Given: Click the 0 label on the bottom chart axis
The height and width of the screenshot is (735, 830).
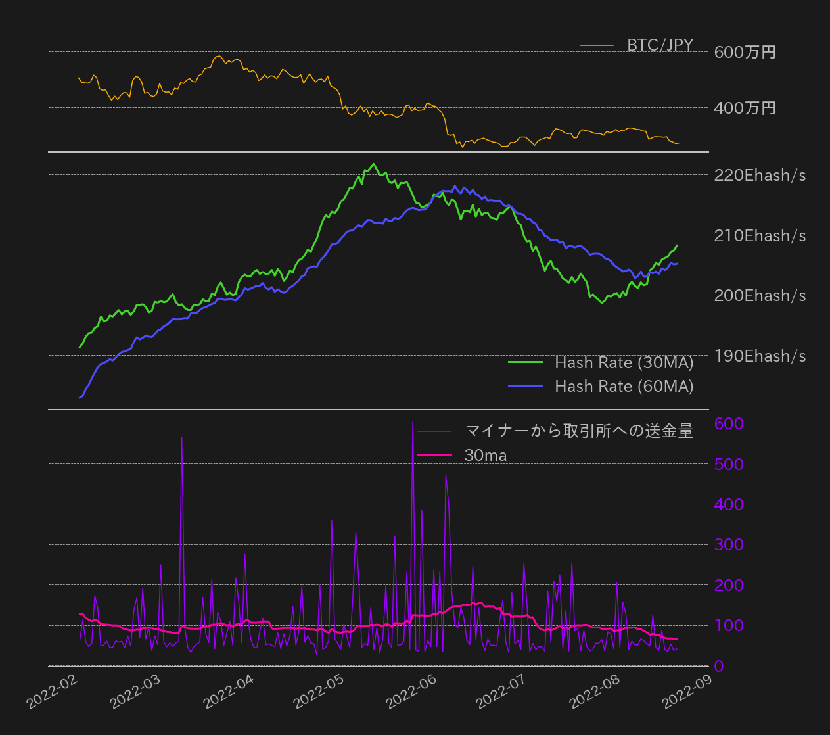Looking at the screenshot, I should click(x=720, y=666).
